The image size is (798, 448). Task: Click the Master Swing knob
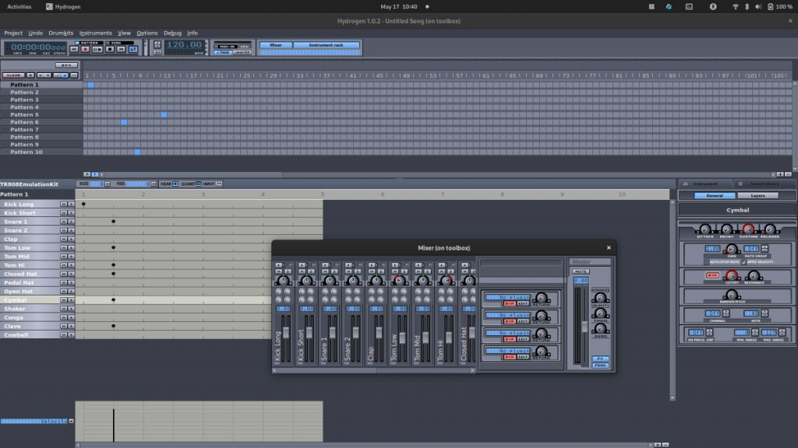[x=601, y=329]
